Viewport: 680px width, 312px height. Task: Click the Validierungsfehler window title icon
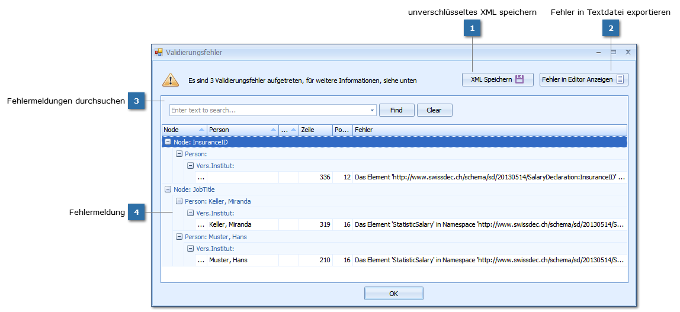[159, 52]
